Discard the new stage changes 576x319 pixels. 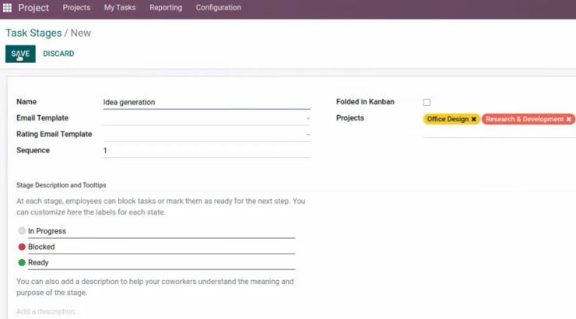[x=58, y=54]
